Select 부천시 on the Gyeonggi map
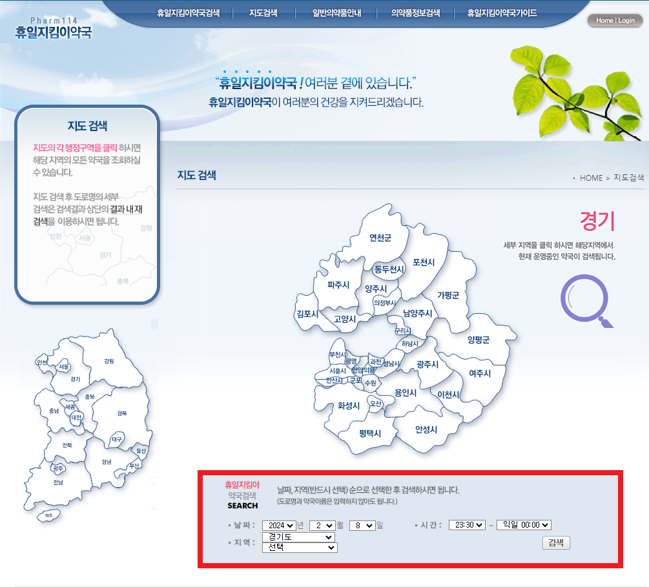Viewport: 649px width, 587px height. click(338, 355)
